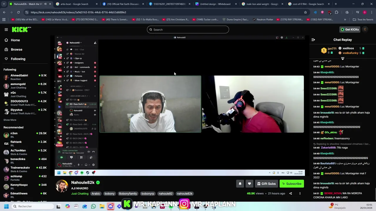Toggle the notification bell for Nahoule82k
This screenshot has height=211, width=376.
240,184
